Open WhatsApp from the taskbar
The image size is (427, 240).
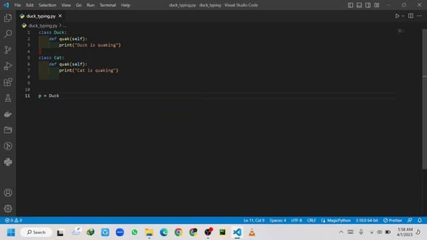pyautogui.click(x=135, y=233)
